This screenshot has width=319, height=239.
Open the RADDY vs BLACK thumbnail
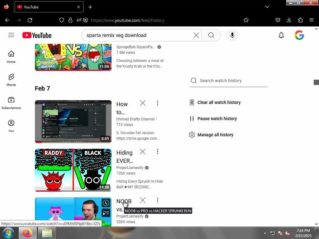[73, 170]
